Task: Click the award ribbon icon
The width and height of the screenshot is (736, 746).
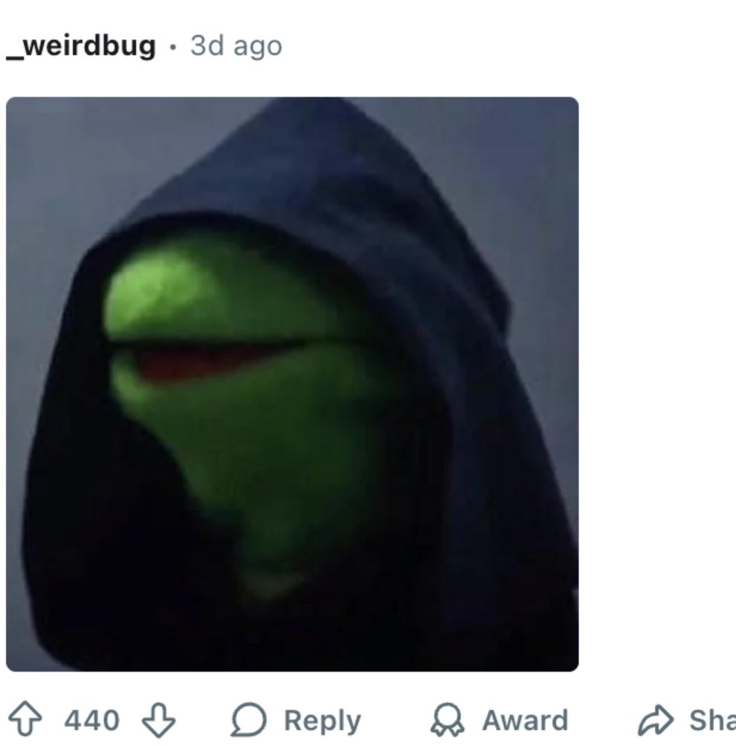Action: click(x=447, y=720)
